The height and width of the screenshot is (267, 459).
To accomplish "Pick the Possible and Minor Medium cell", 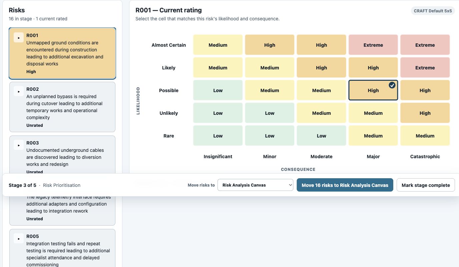I will [x=270, y=90].
